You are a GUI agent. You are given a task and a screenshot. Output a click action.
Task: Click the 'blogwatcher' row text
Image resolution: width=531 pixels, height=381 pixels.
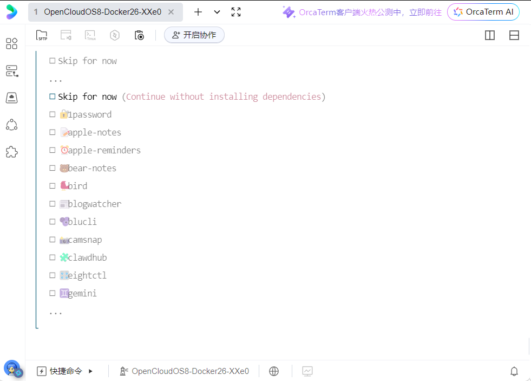pyautogui.click(x=95, y=204)
